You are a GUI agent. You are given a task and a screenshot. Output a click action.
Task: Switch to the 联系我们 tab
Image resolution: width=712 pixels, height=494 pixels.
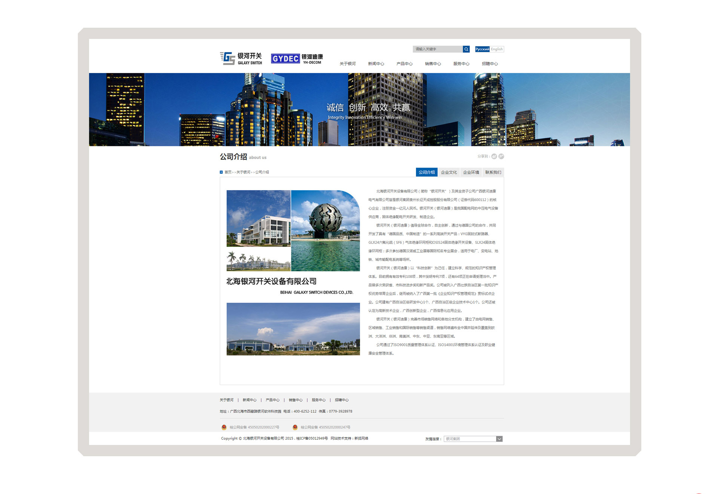pyautogui.click(x=493, y=172)
